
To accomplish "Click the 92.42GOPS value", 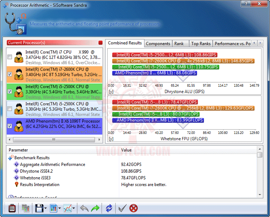I will pos(131,164).
